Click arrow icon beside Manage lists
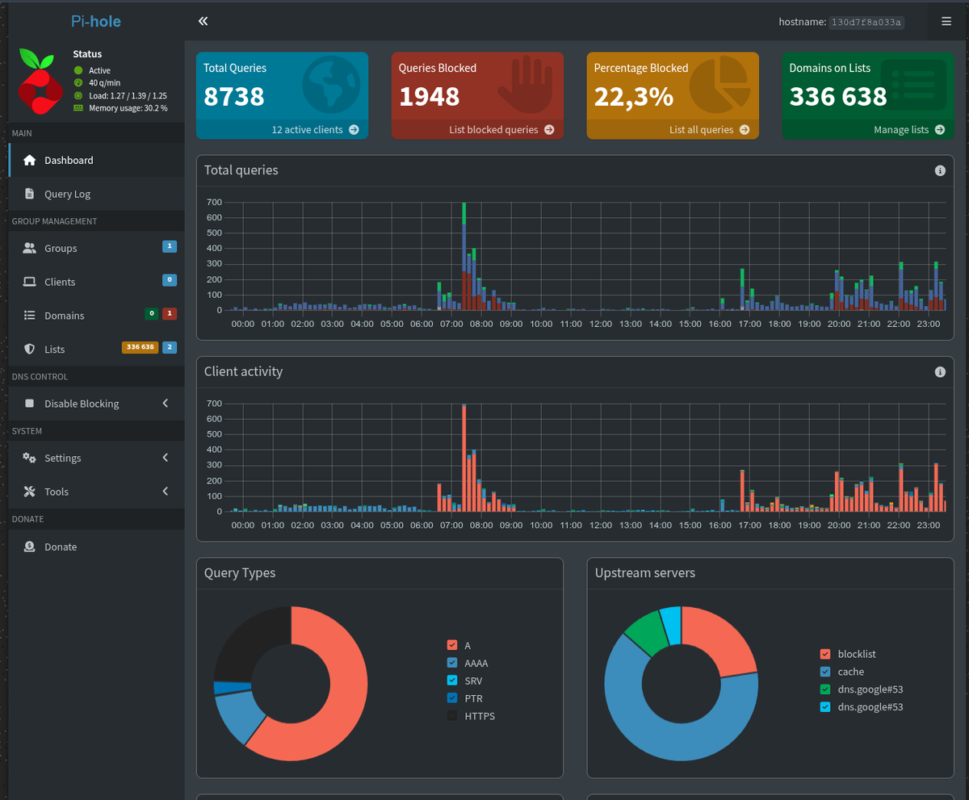Image resolution: width=969 pixels, height=800 pixels. click(x=940, y=129)
